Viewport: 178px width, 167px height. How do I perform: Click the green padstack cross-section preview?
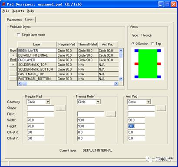click(x=148, y=64)
